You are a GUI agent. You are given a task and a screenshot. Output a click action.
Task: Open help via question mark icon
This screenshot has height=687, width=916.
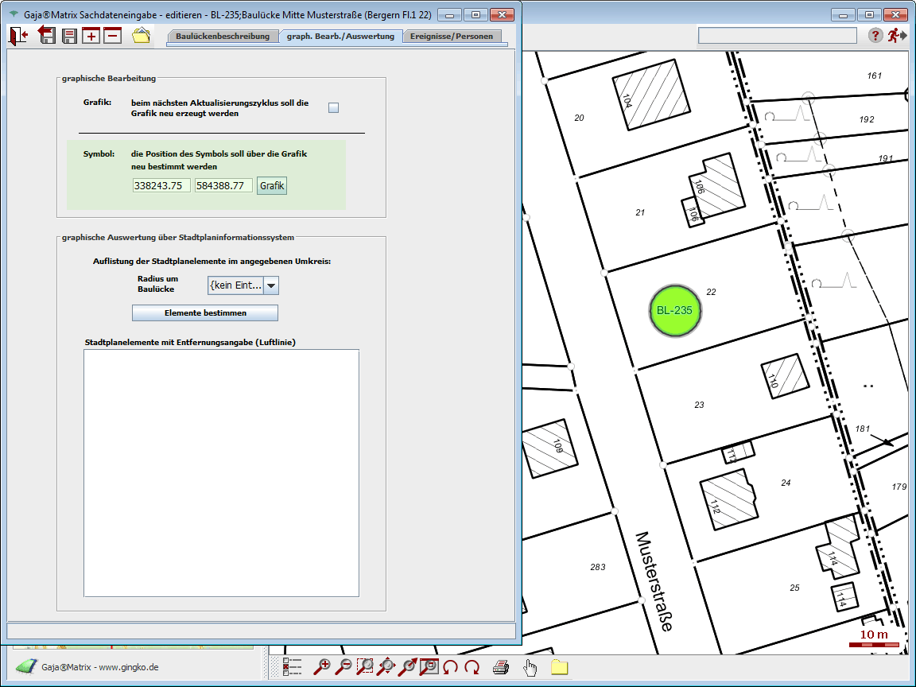[x=875, y=35]
